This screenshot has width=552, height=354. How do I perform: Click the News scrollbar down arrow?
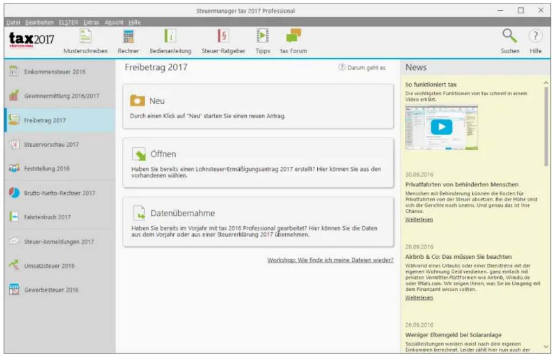point(546,346)
